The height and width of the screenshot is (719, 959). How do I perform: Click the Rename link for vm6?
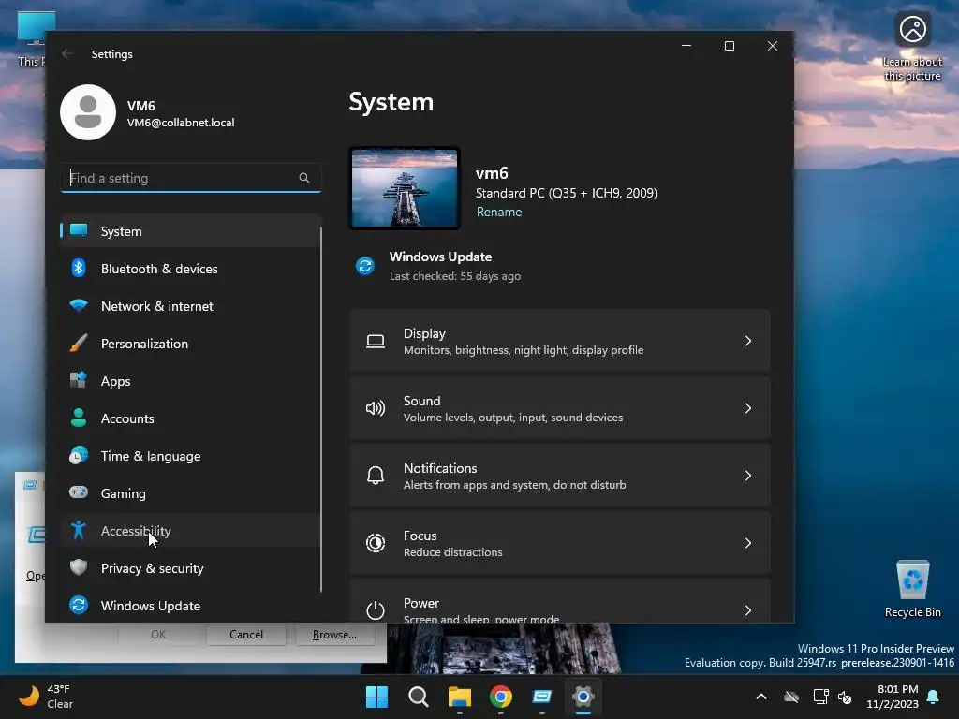coord(499,212)
